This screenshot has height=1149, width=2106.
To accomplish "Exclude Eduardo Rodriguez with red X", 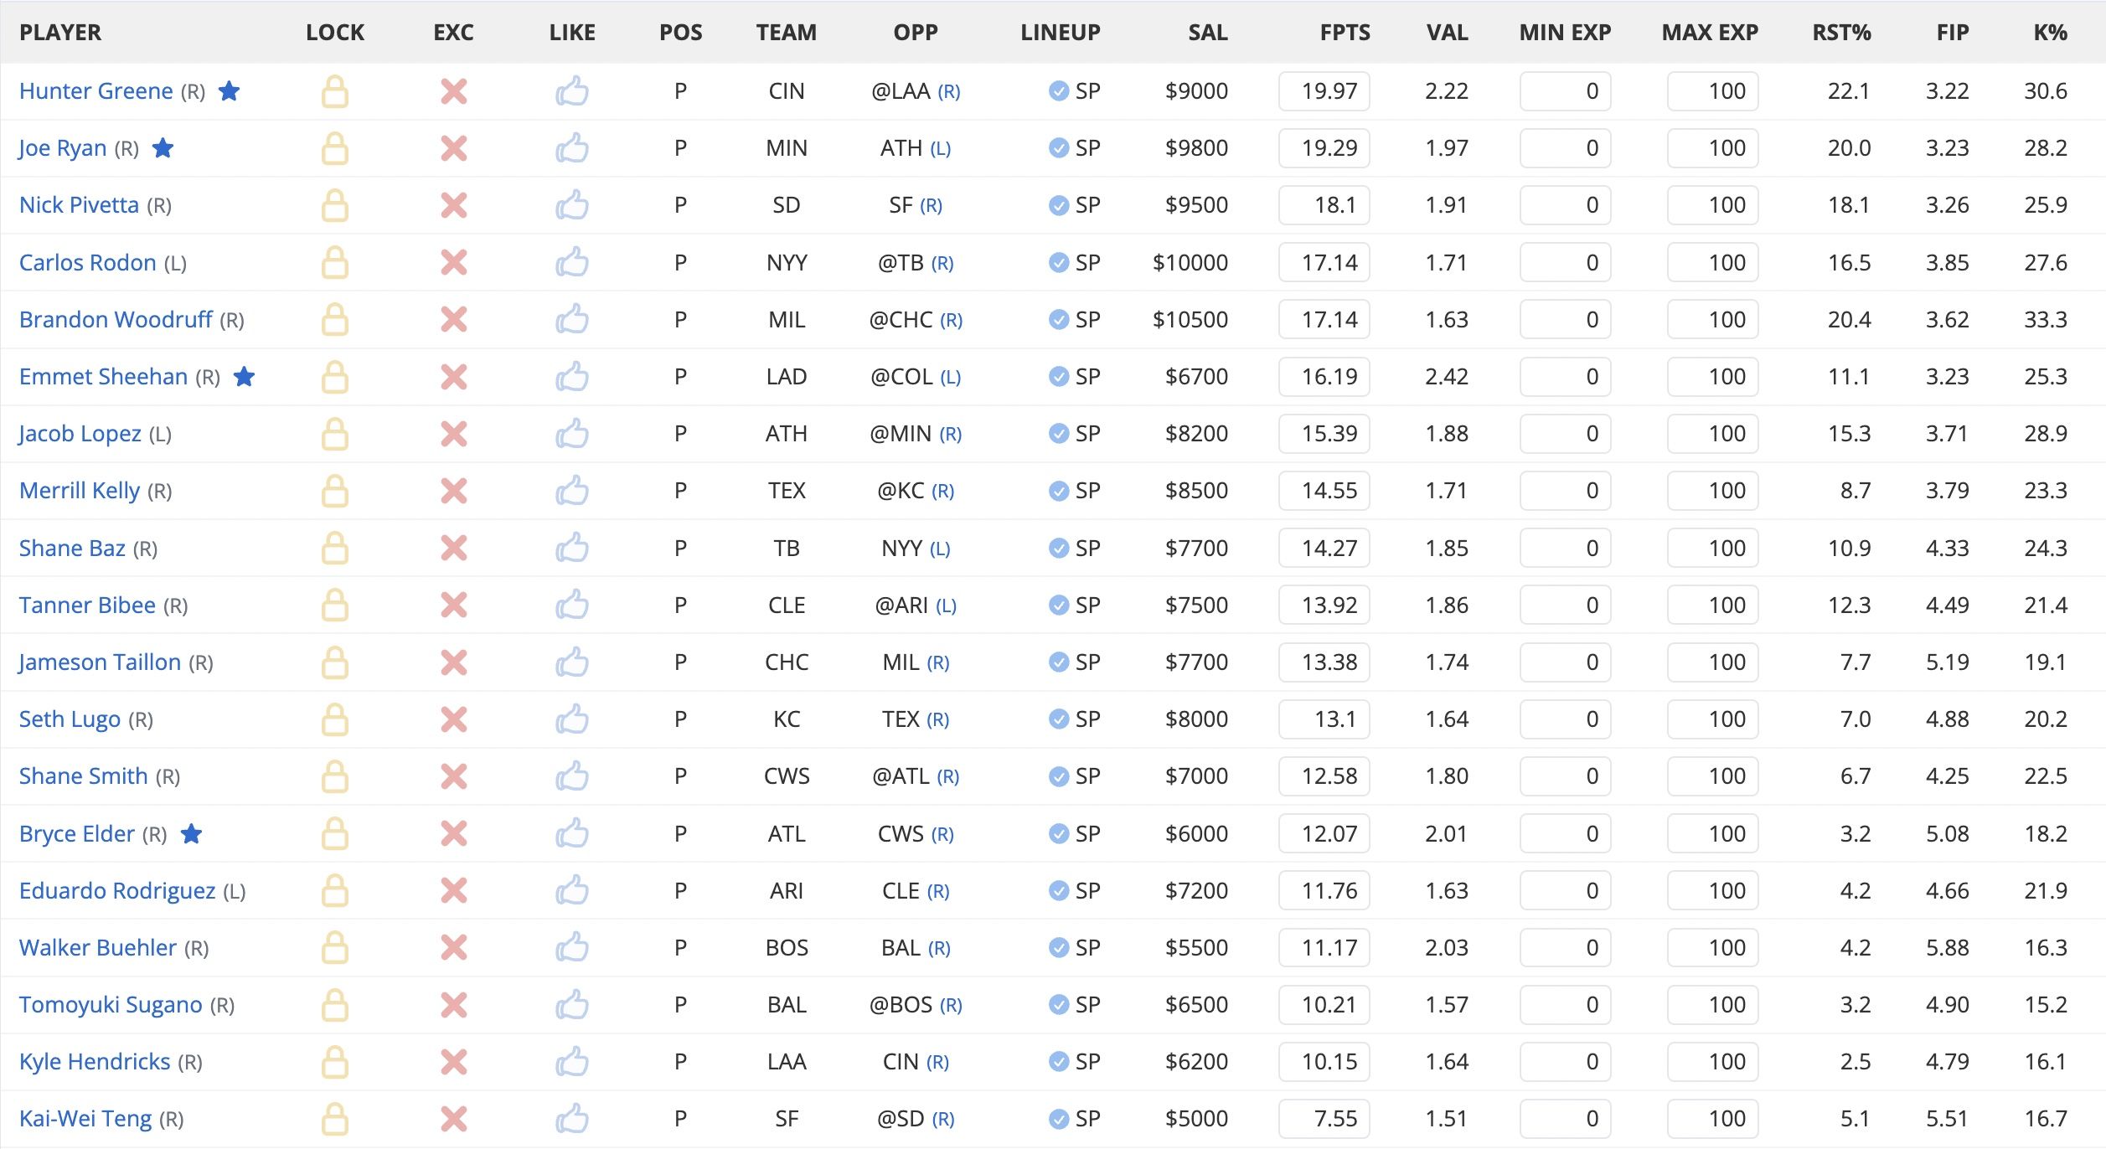I will point(454,891).
